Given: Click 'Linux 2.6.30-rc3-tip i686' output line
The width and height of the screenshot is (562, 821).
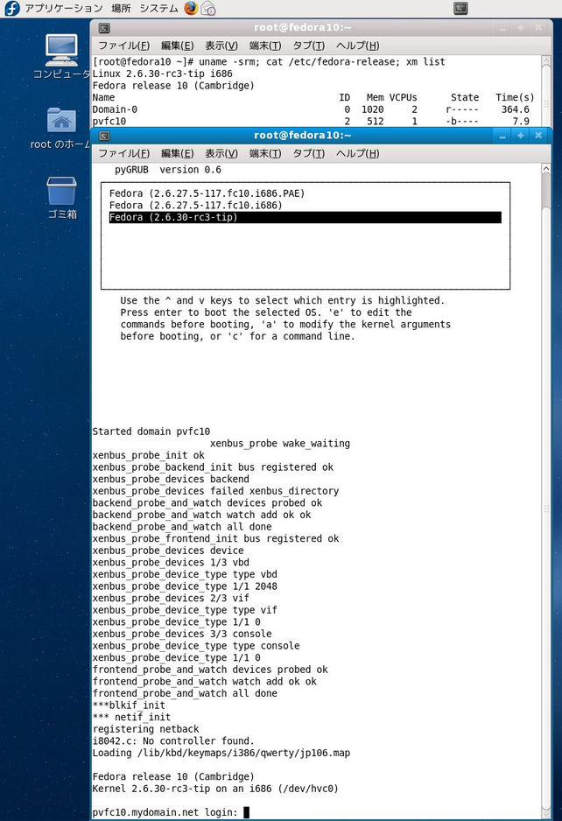Looking at the screenshot, I should [x=162, y=74].
